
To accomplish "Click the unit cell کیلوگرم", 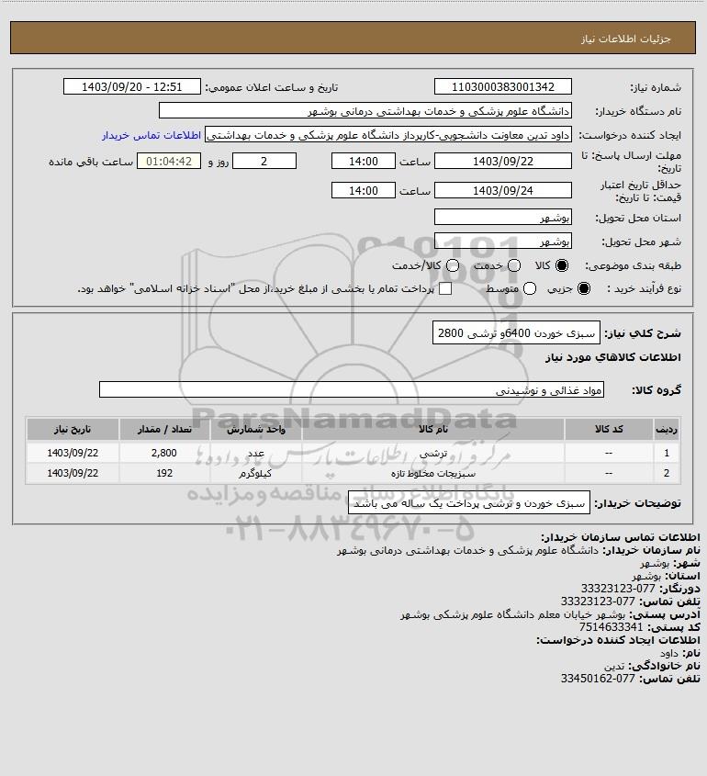I will pos(256,473).
